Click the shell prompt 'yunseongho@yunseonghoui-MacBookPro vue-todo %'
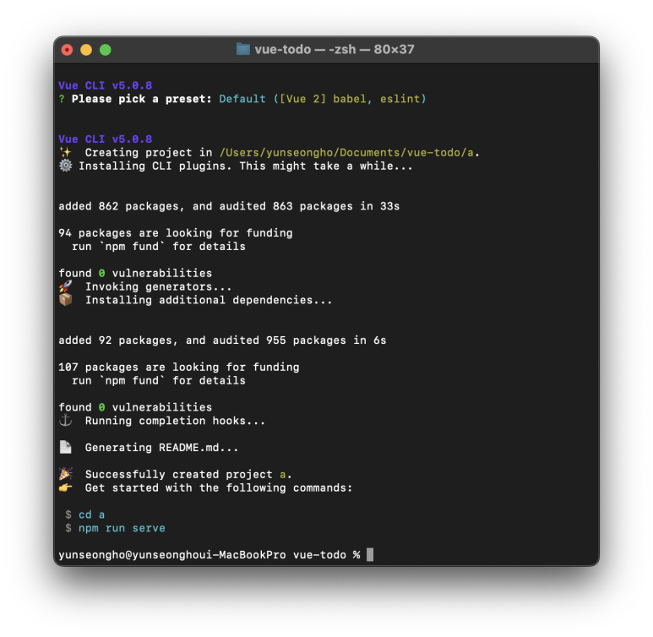 pyautogui.click(x=210, y=555)
